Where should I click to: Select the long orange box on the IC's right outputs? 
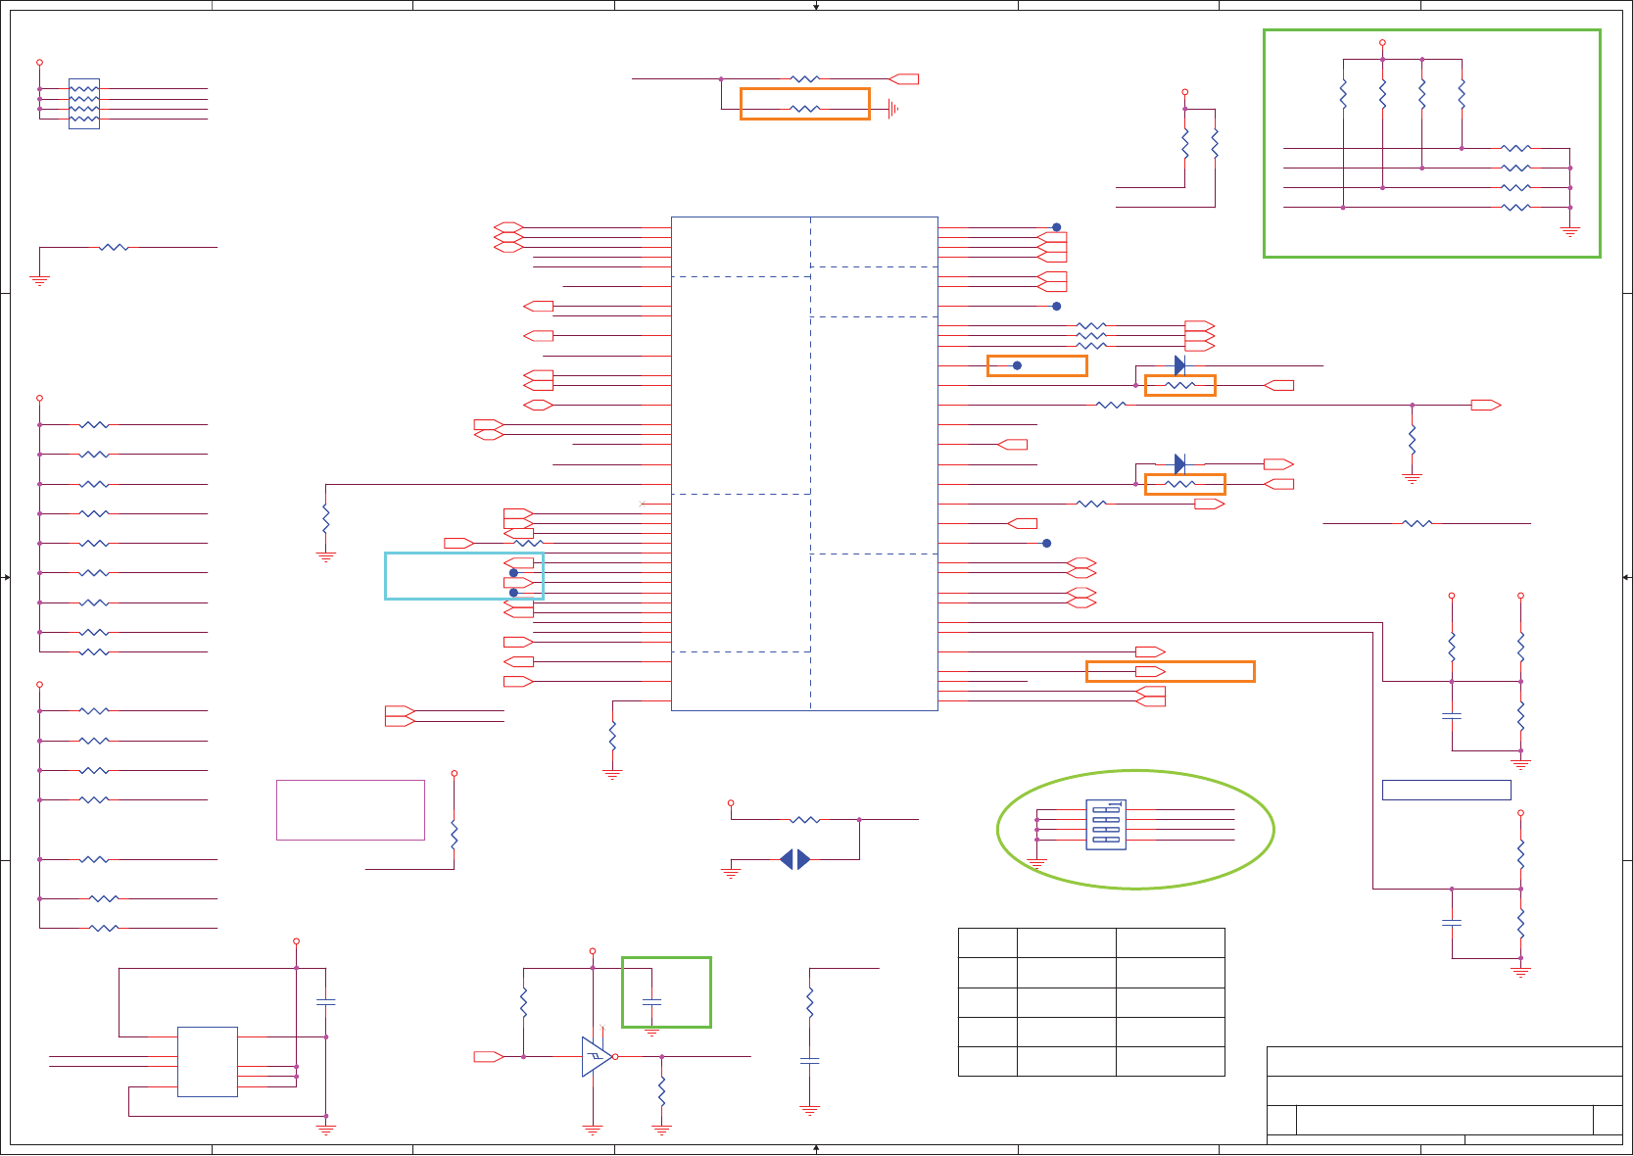pos(1170,671)
